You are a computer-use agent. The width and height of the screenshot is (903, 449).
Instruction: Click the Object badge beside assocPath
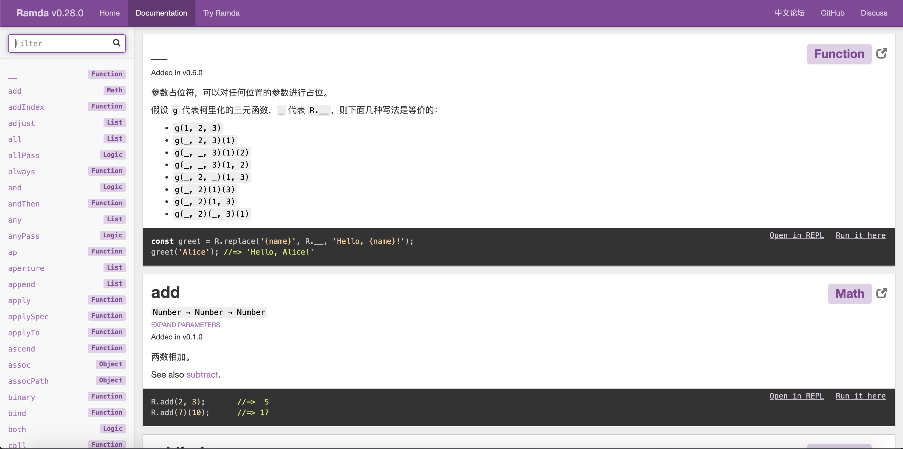pyautogui.click(x=111, y=380)
